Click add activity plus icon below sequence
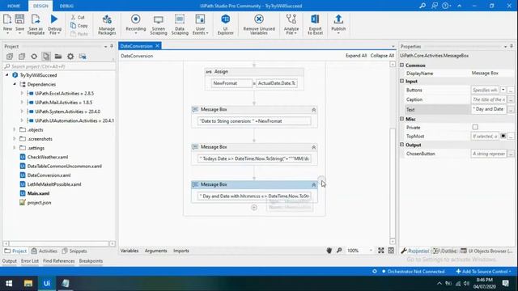518x291 pixels. [x=254, y=208]
